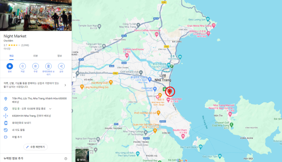Copy the plus code 65QW+VH Nha Trang
This screenshot has height=162, width=282.
pyautogui.click(x=36, y=116)
